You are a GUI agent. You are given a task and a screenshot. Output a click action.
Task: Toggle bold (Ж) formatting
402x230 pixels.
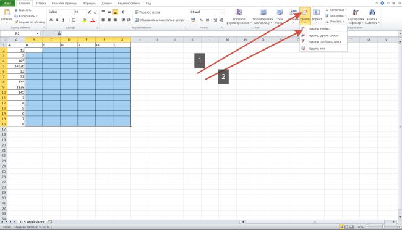tap(51, 20)
